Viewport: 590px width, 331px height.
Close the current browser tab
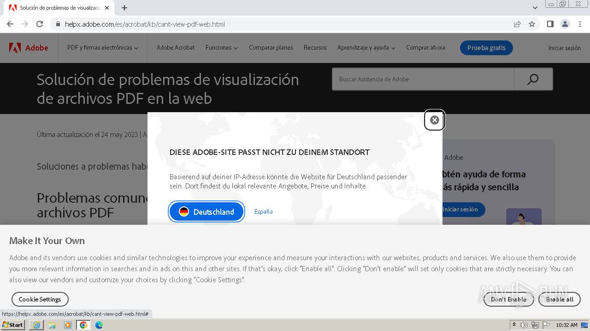tap(107, 8)
